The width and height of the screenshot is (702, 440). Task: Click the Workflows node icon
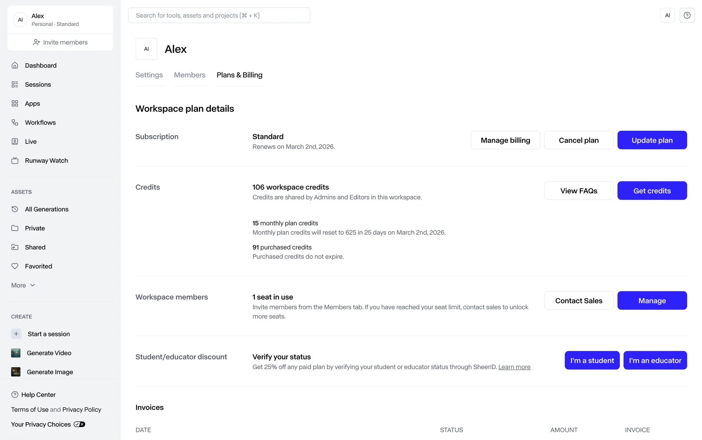[15, 122]
